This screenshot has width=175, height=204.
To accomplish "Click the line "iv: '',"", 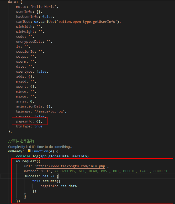I will click(x=23, y=47).
